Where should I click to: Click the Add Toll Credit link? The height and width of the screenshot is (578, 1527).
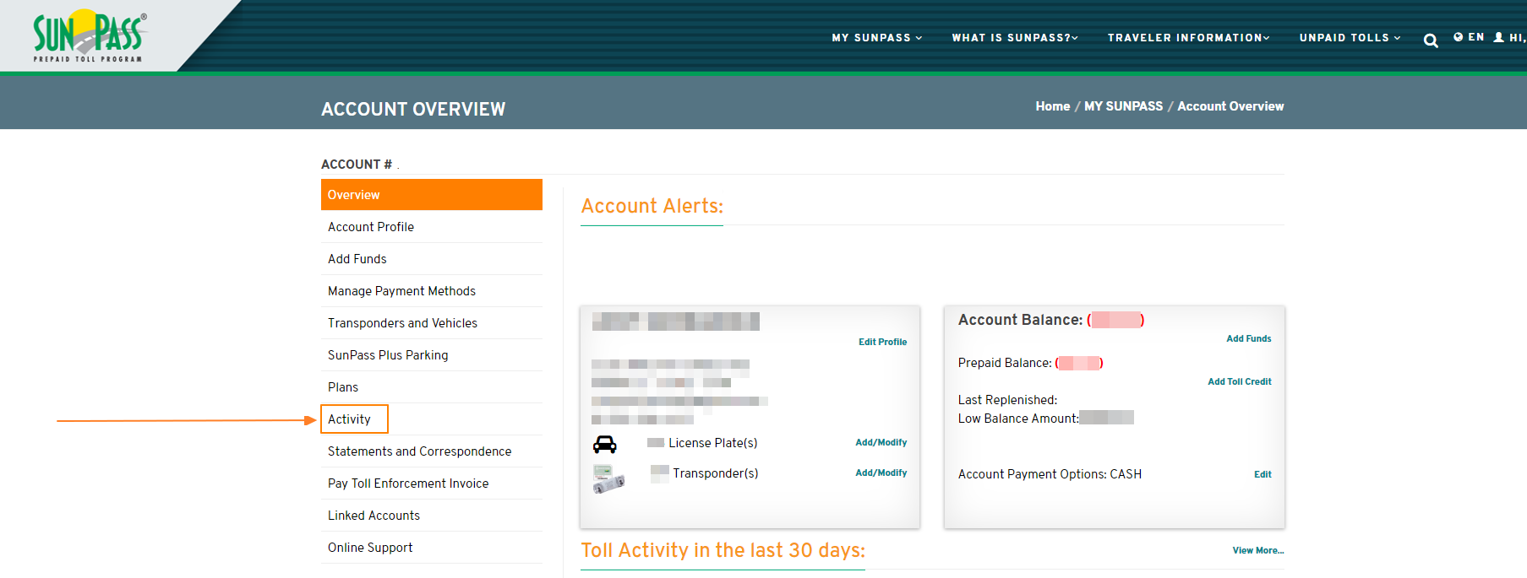[1239, 381]
